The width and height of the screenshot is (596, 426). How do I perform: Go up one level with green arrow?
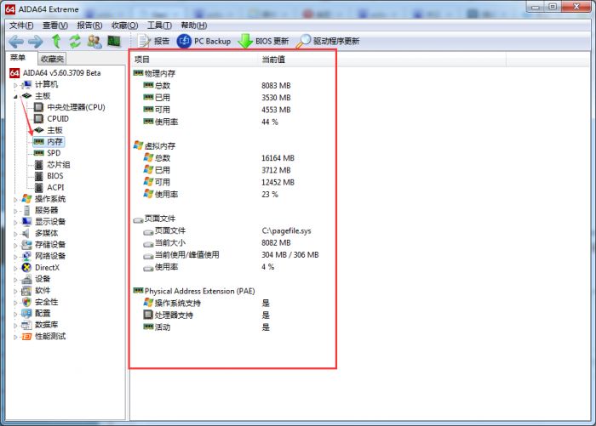(56, 41)
